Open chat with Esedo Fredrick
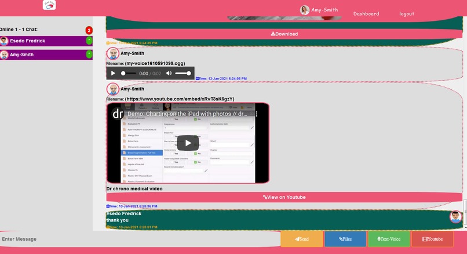Viewport: 467px width, 254px height. click(46, 41)
